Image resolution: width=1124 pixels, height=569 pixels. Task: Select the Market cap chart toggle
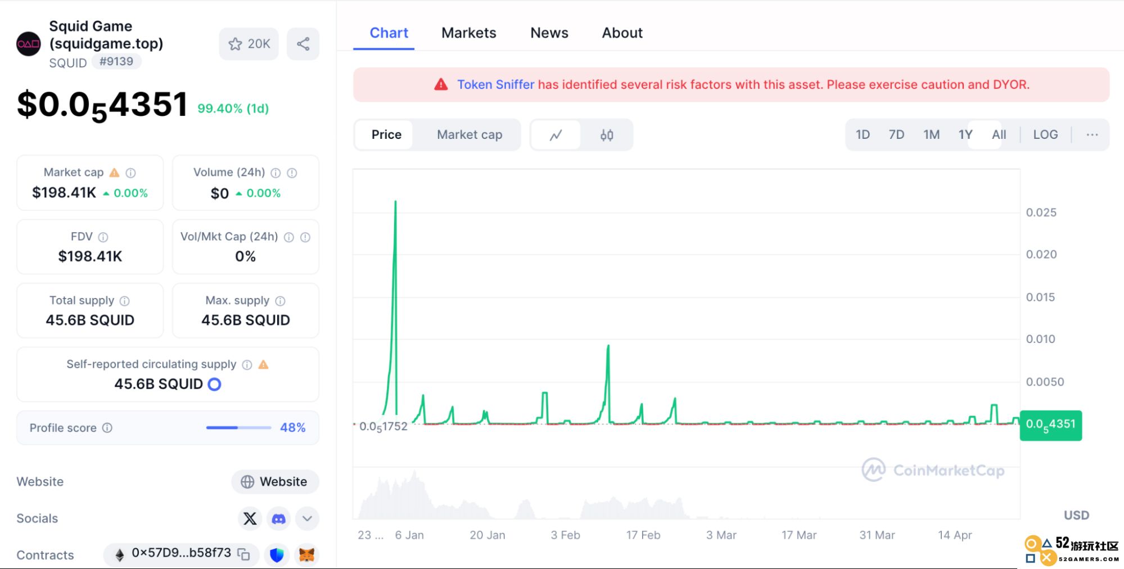tap(470, 135)
